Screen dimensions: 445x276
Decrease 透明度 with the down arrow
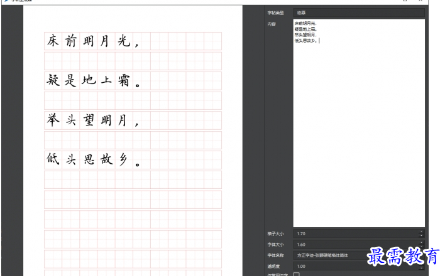coord(422,268)
